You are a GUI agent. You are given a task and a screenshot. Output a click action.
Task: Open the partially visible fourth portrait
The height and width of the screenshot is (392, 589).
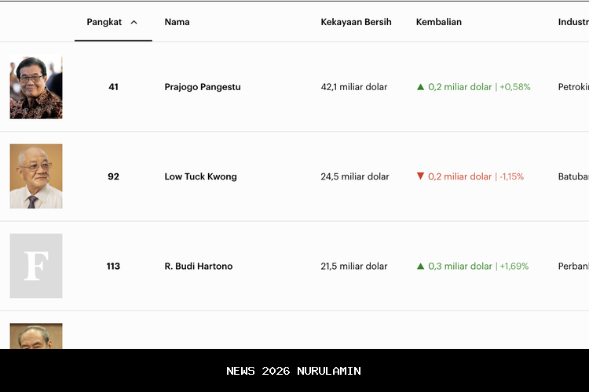pos(36,336)
